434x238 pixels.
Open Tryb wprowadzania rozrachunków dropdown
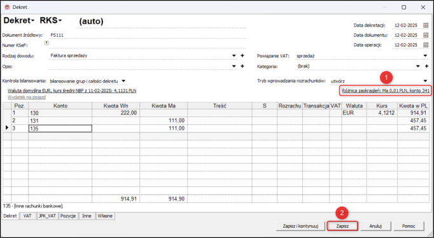(x=426, y=81)
